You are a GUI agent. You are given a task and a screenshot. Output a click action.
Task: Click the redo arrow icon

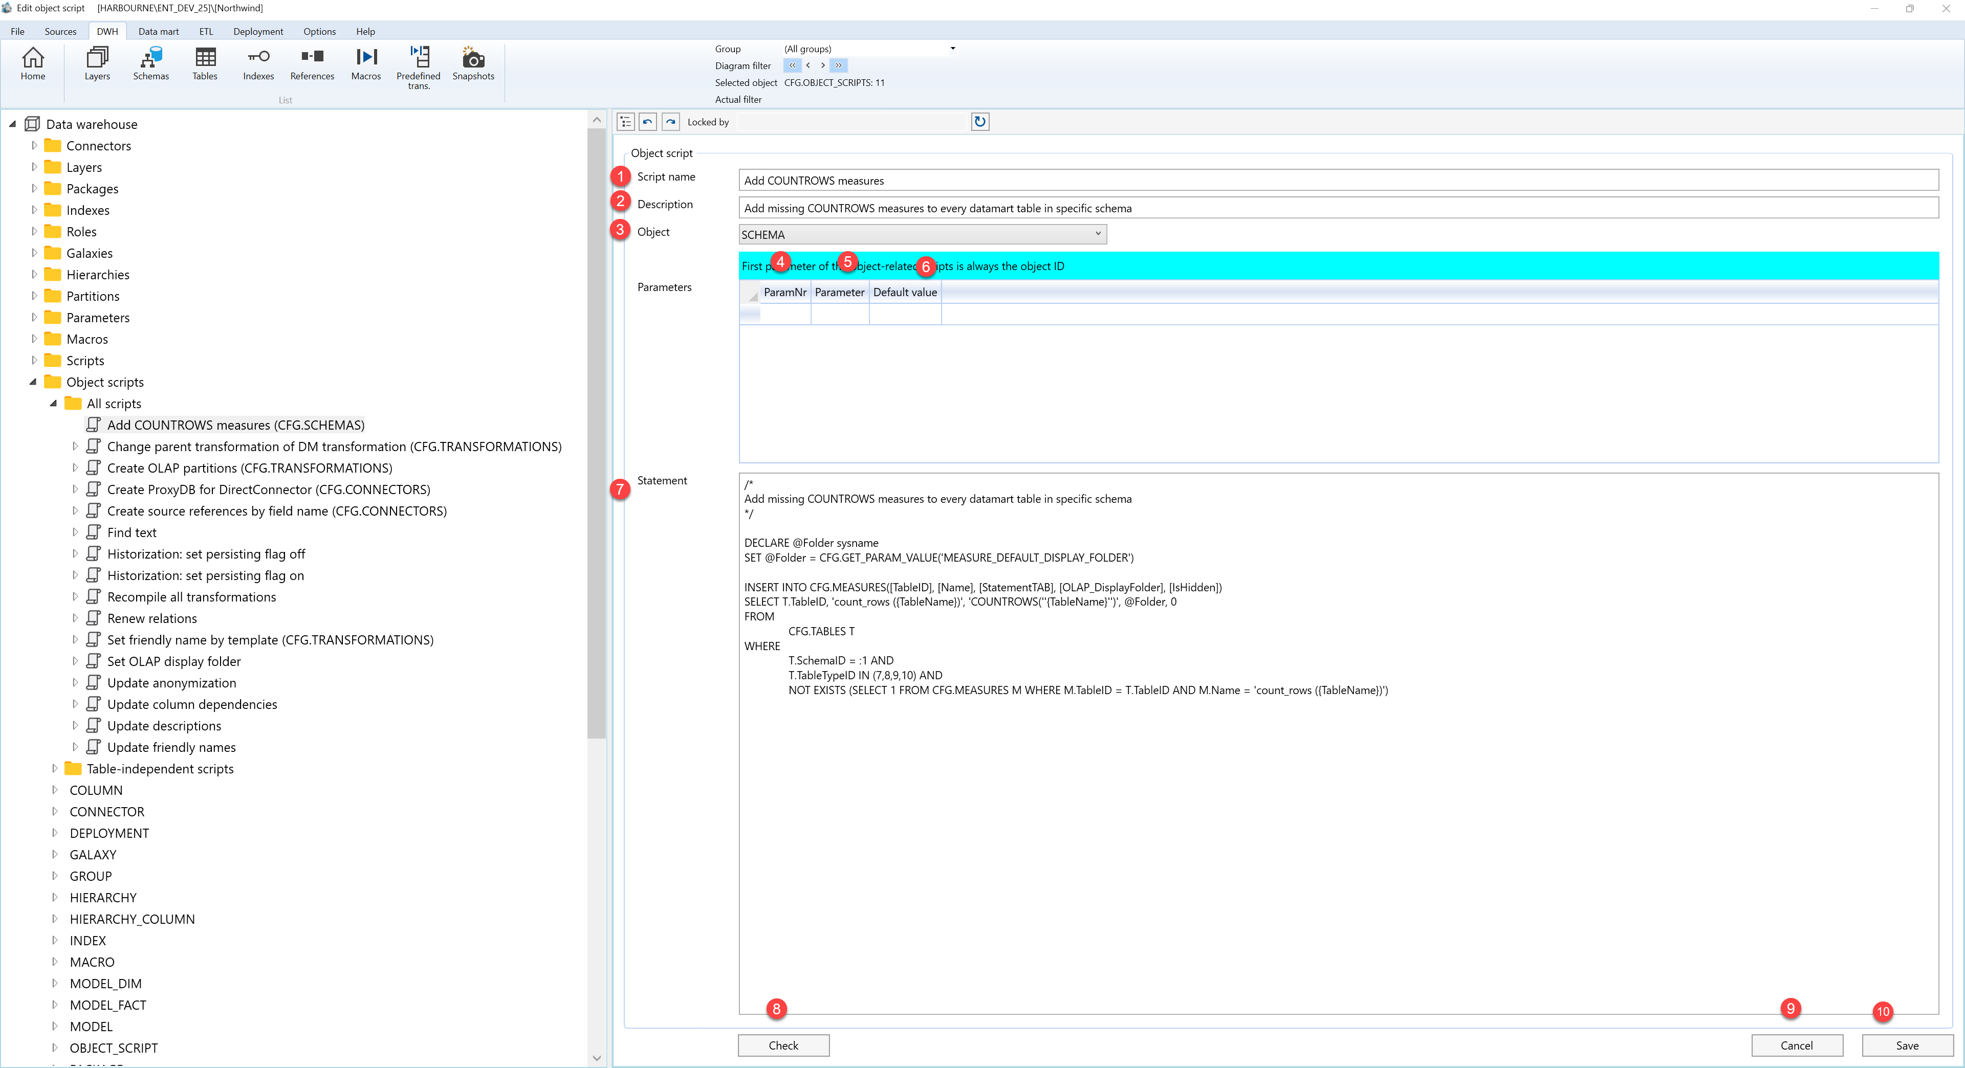(x=670, y=122)
